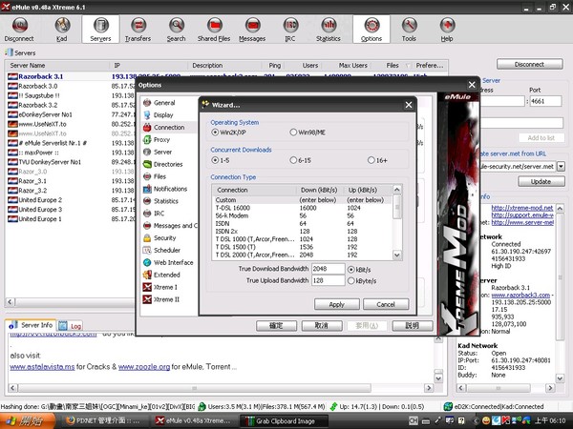Image resolution: width=573 pixels, height=429 pixels.
Task: Choose 6-15 concurrent downloads
Action: click(x=293, y=160)
